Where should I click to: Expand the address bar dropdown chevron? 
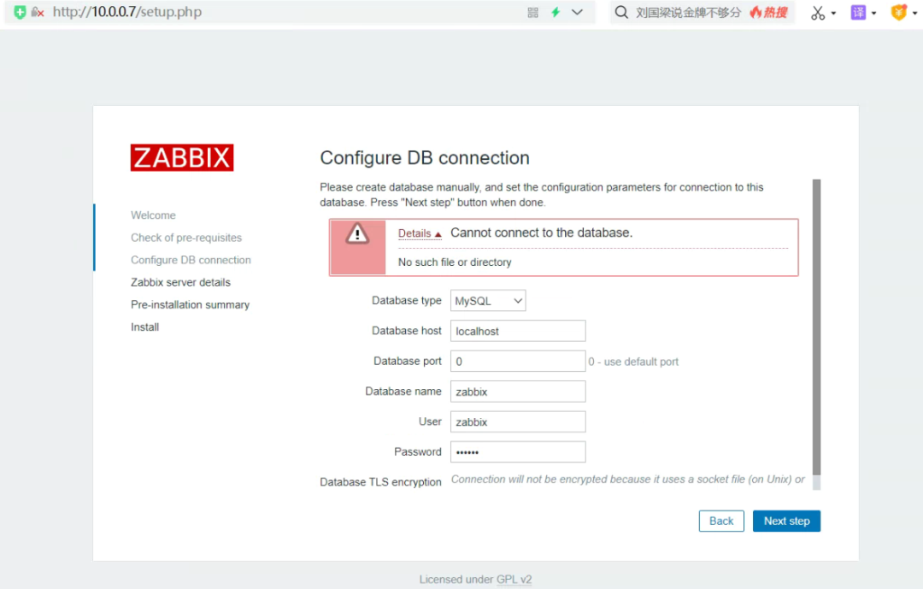[578, 13]
